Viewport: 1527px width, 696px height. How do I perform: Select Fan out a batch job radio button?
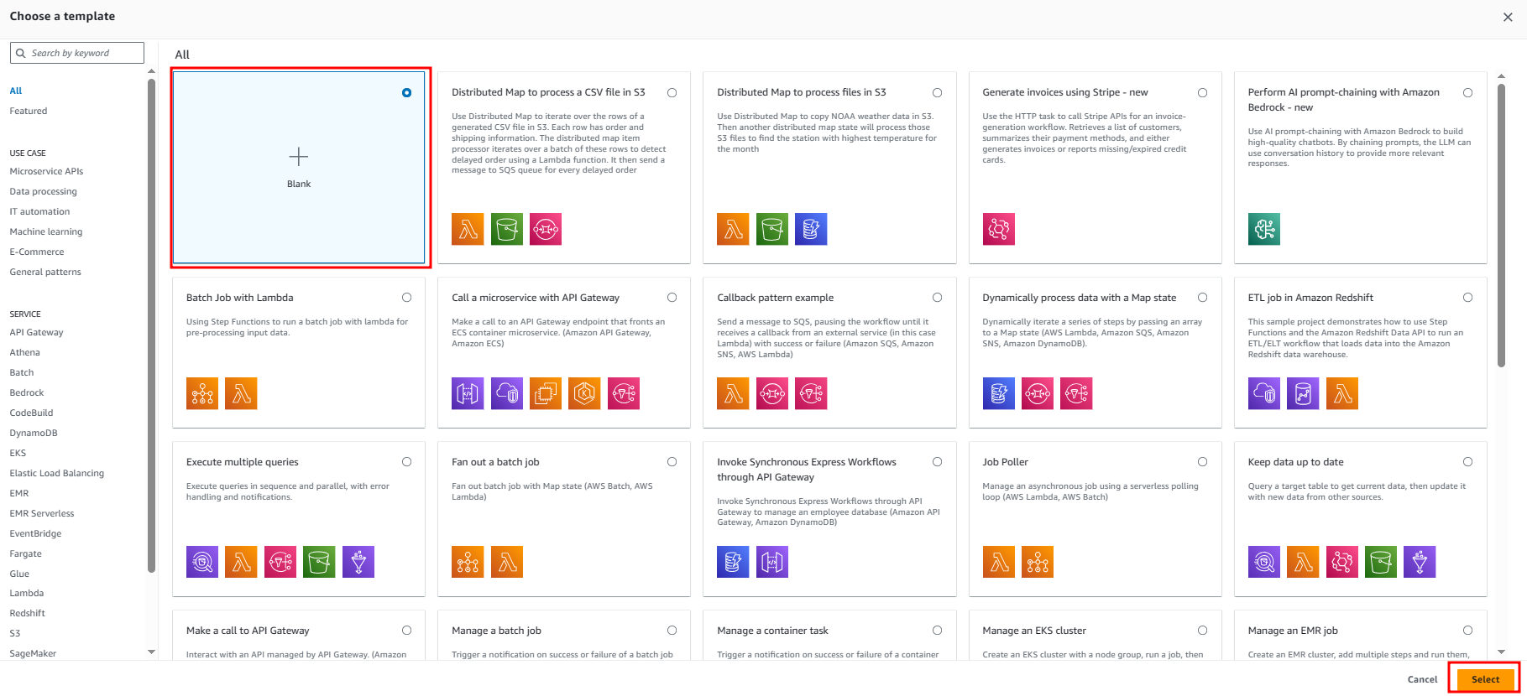[672, 462]
